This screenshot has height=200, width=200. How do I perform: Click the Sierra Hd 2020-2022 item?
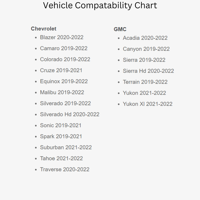click(x=148, y=71)
